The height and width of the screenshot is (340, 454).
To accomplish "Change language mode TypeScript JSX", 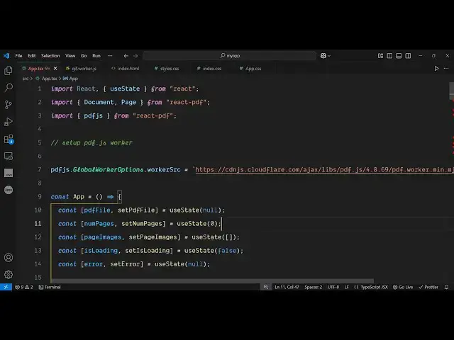I will (x=374, y=287).
